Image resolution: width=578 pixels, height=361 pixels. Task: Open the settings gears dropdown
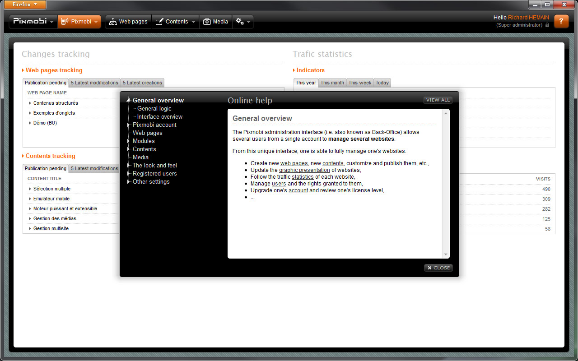coord(243,22)
